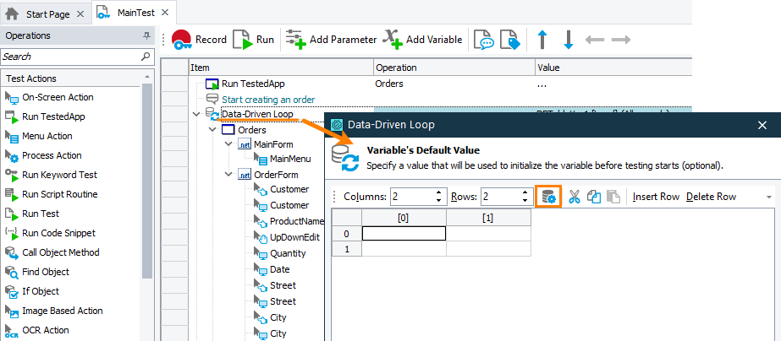Click the move up arrow icon

click(x=542, y=40)
